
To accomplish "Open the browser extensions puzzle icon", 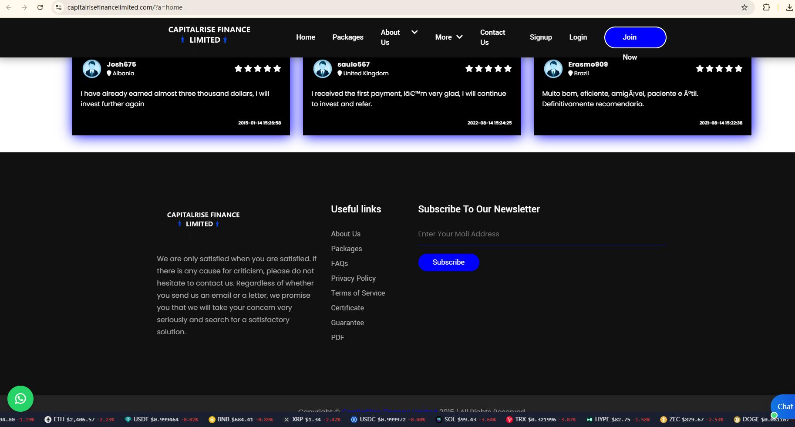I will point(767,7).
